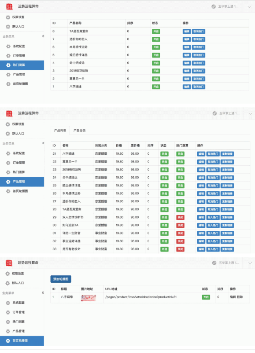Image resolution: width=255 pixels, height=353 pixels.
Task: Collapse 业务菜单 arrow on the product list page
Action: click(x=43, y=143)
